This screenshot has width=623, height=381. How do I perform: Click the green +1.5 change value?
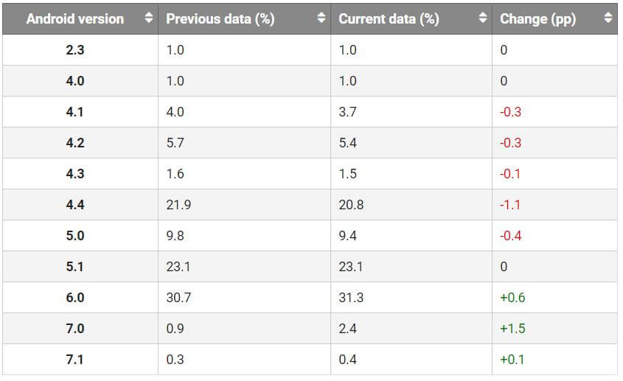tap(512, 329)
